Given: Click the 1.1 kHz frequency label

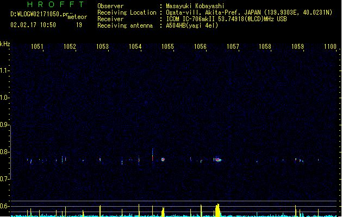Looking at the screenshot, I should (x=5, y=71).
